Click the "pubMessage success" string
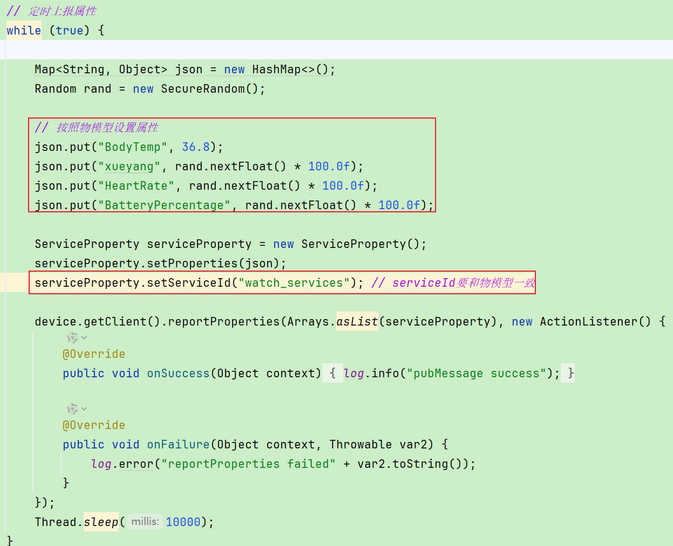This screenshot has width=673, height=546. [x=477, y=374]
